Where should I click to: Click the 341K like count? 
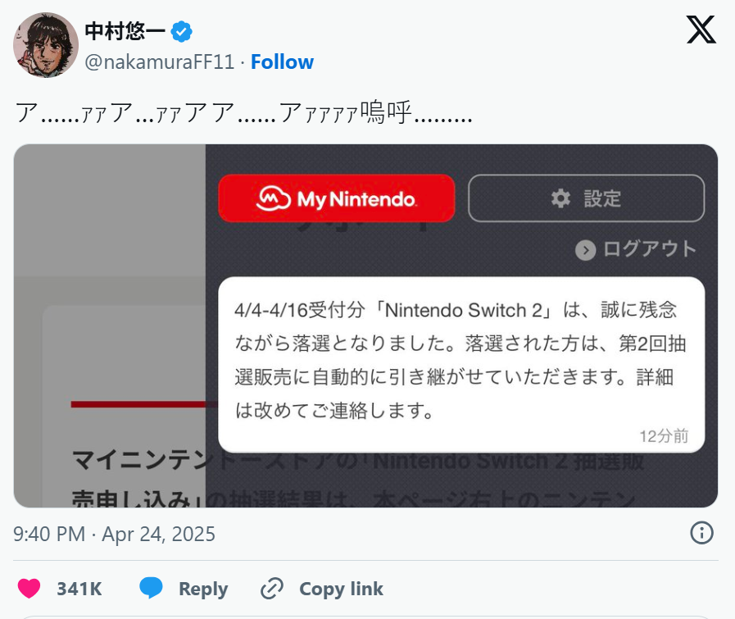(79, 589)
